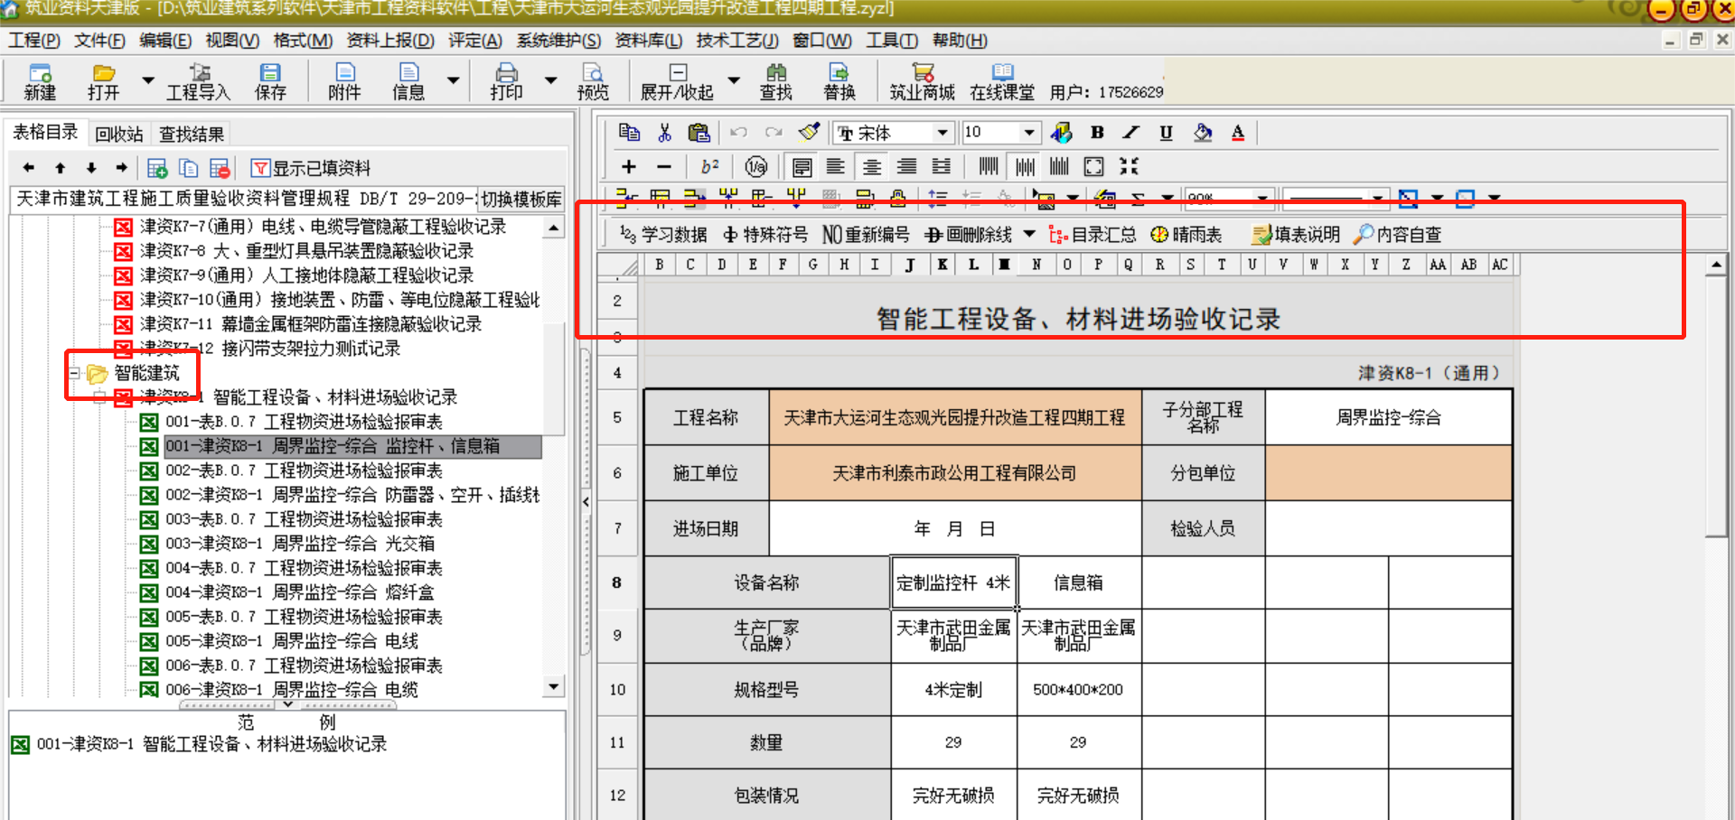Click the copy table icon in directory toolbar

pyautogui.click(x=189, y=168)
